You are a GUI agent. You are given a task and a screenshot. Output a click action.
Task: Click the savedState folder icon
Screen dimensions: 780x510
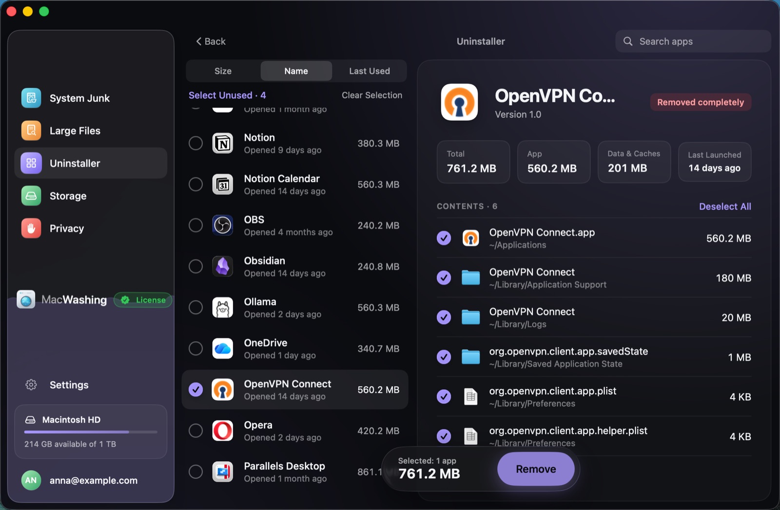470,357
